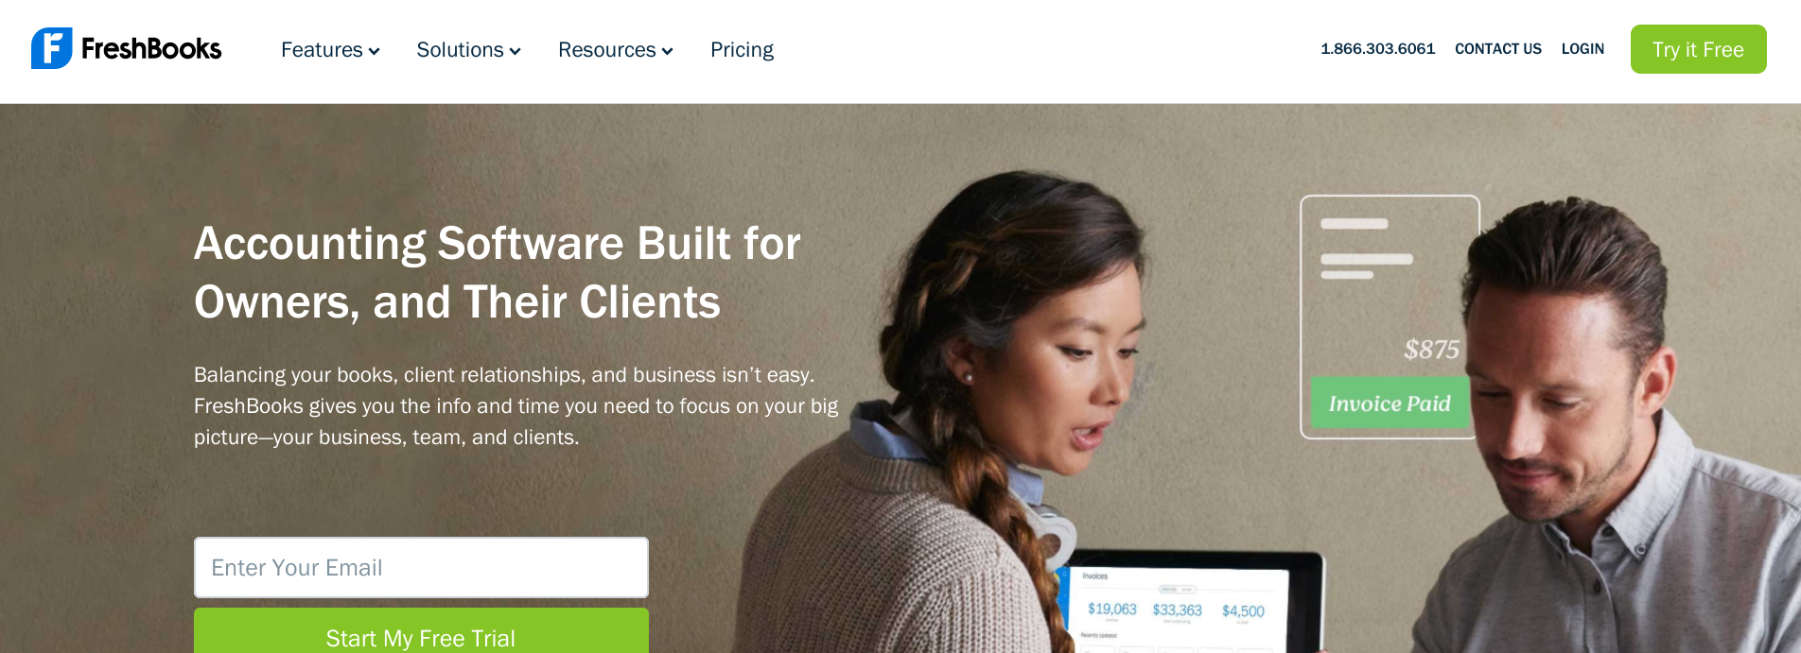Viewport: 1801px width, 653px height.
Task: Click the $875 invoice amount
Action: 1431,350
